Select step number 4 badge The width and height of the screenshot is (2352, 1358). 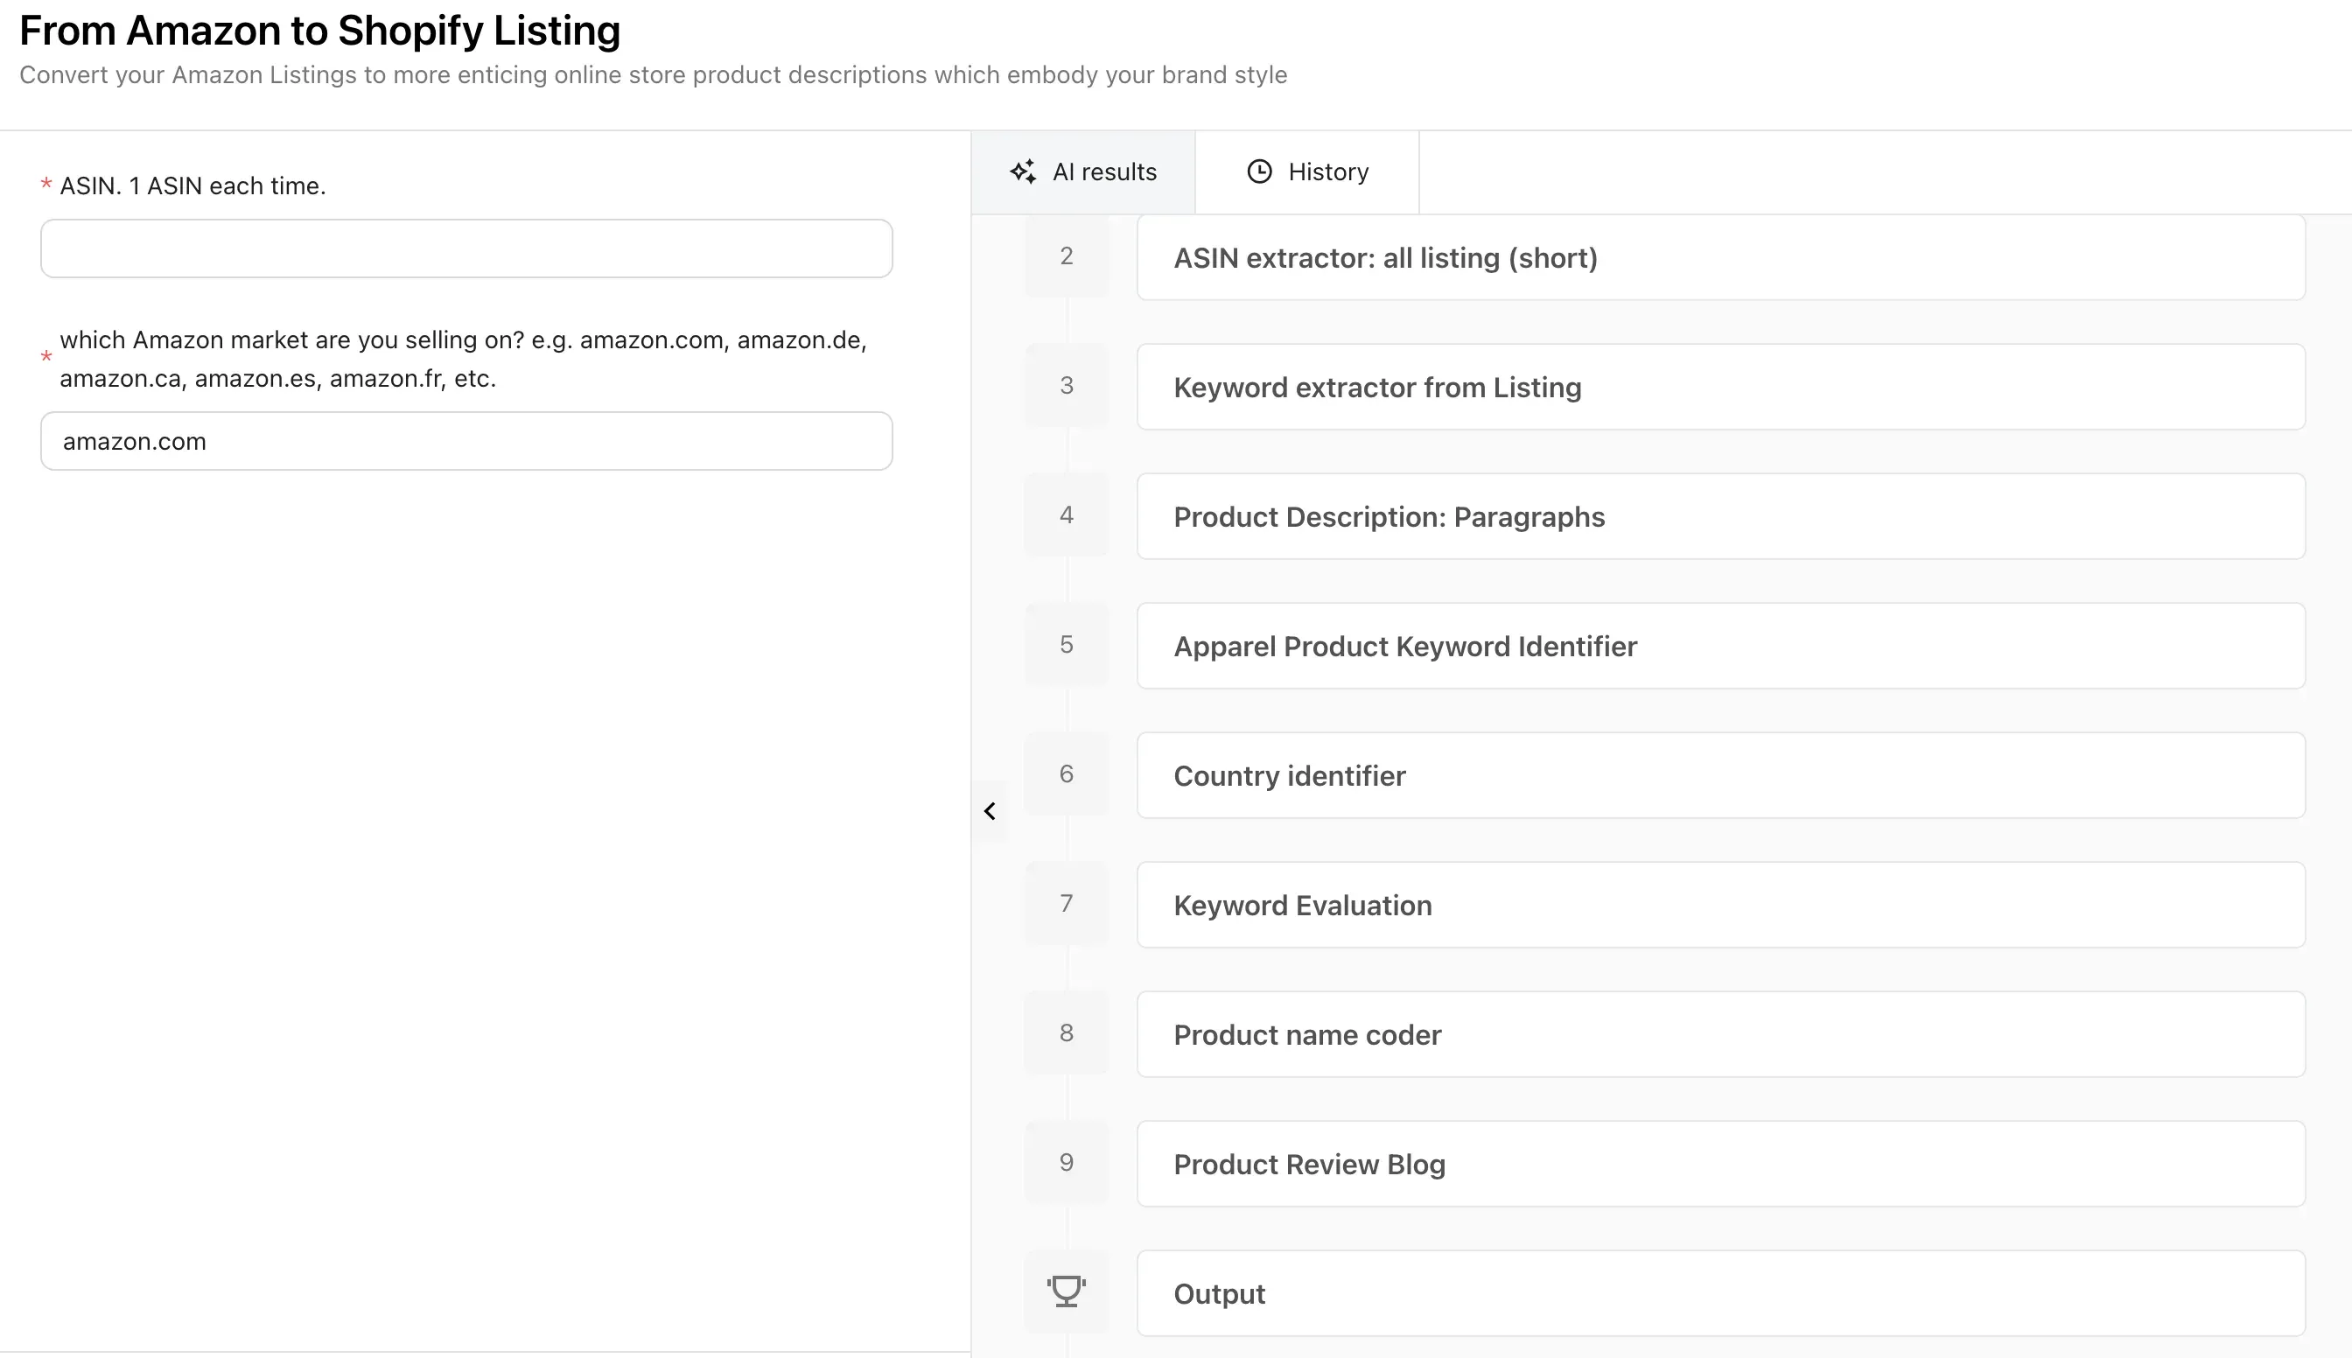click(x=1066, y=514)
